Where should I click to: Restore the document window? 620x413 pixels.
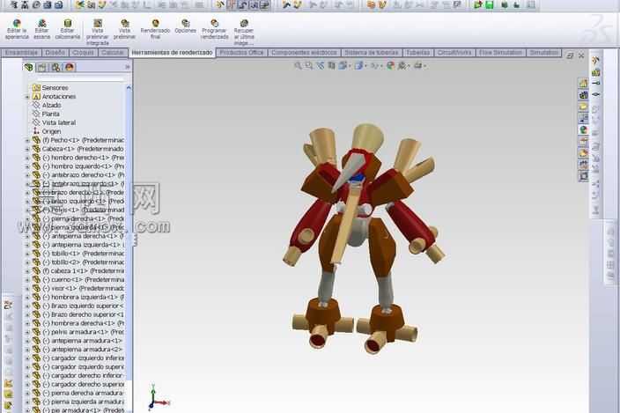[570, 55]
